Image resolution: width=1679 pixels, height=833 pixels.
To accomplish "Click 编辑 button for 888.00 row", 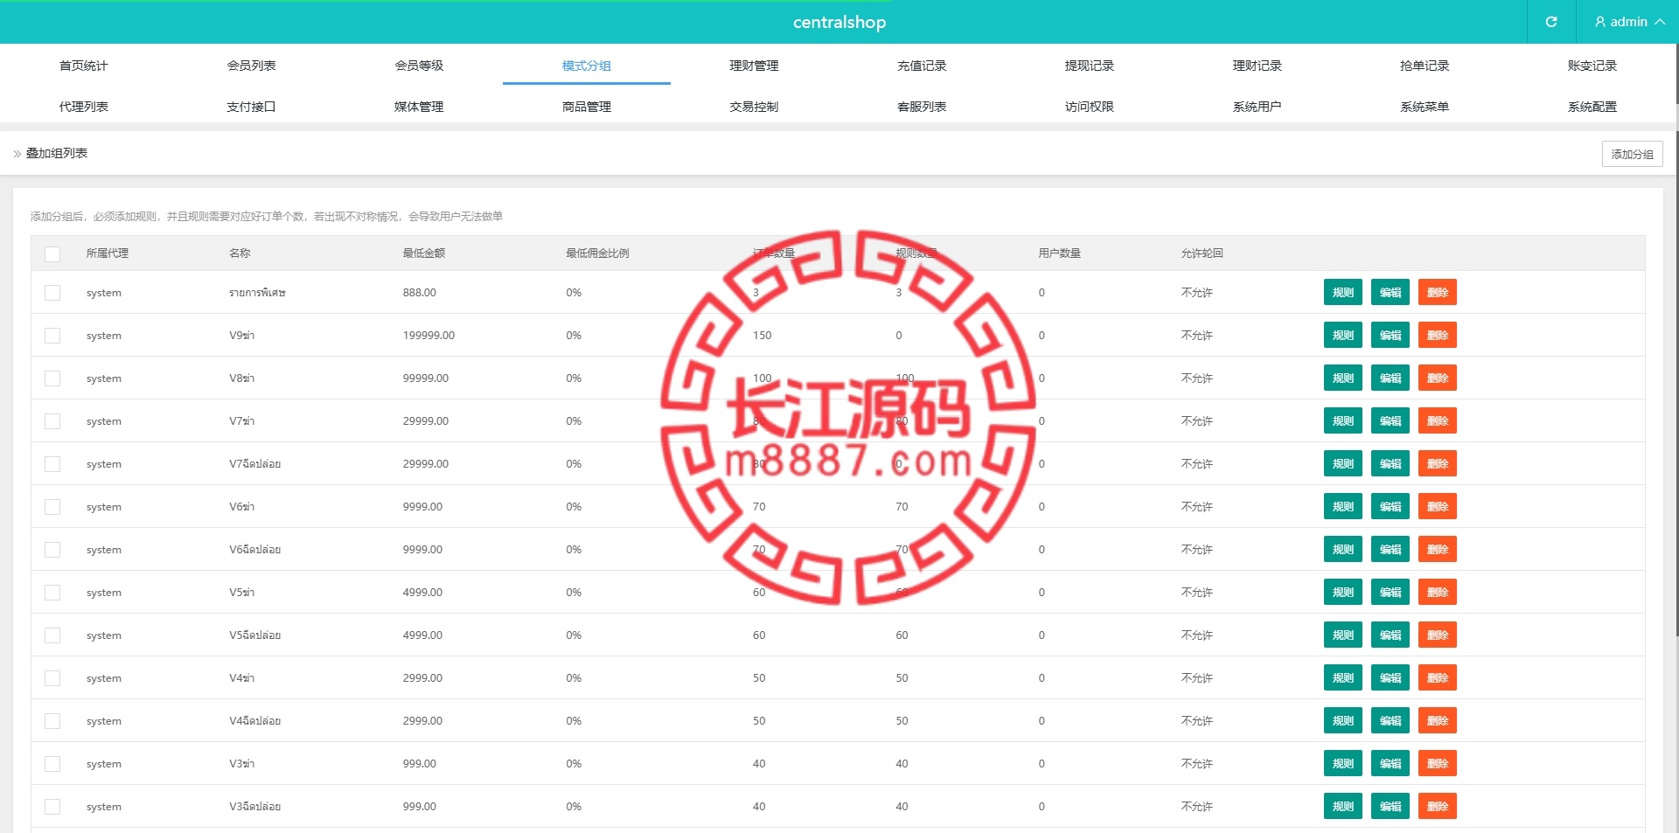I will [1390, 293].
